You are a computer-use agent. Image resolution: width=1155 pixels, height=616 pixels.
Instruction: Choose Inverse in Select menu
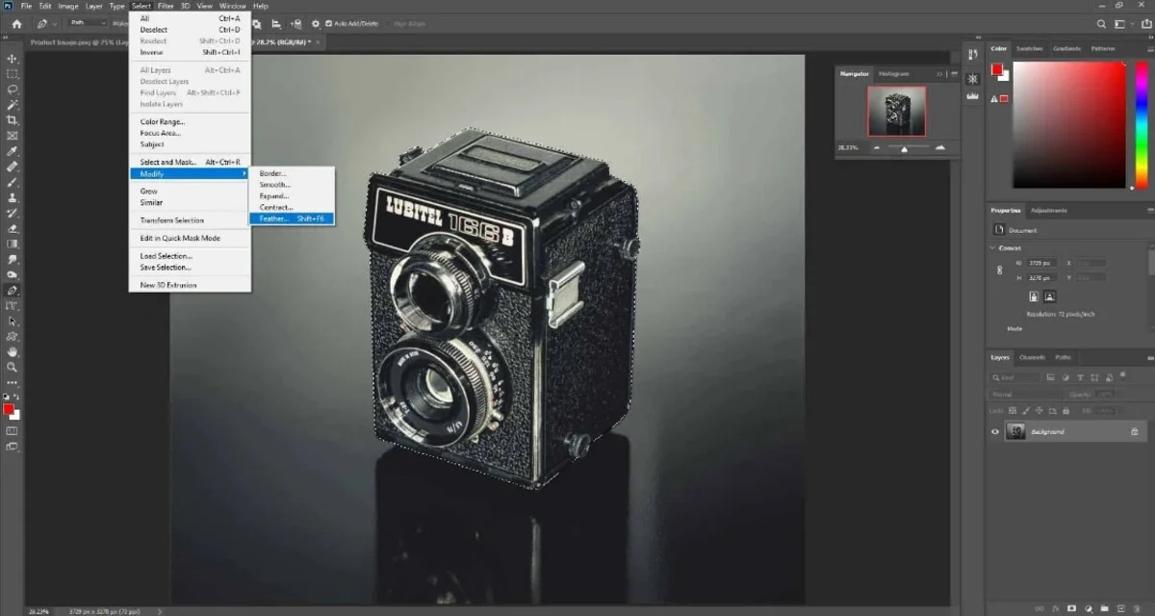(x=191, y=52)
